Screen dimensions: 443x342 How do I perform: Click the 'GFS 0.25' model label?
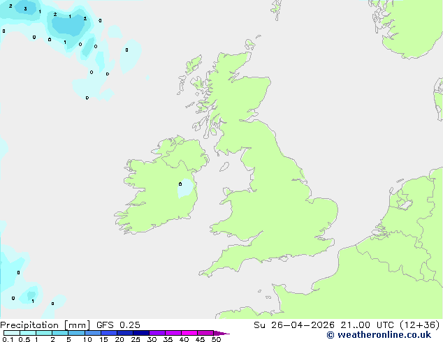point(118,325)
